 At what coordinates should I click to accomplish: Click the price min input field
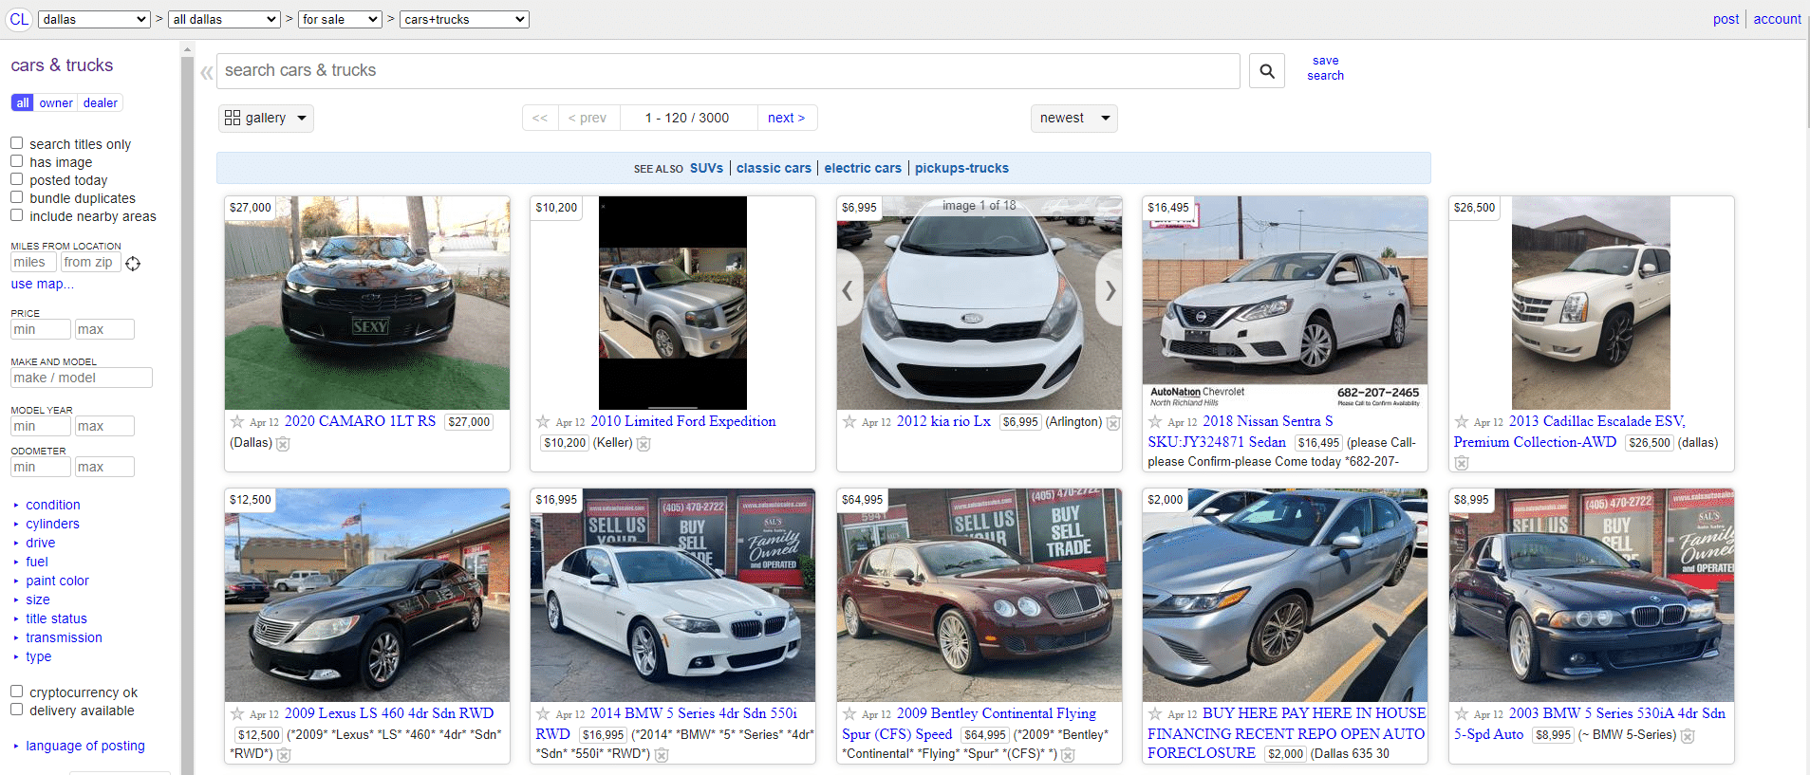40,329
